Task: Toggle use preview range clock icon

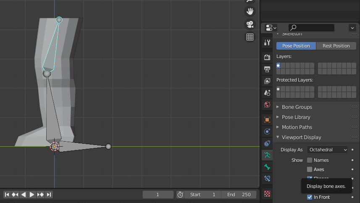Action: click(180, 195)
